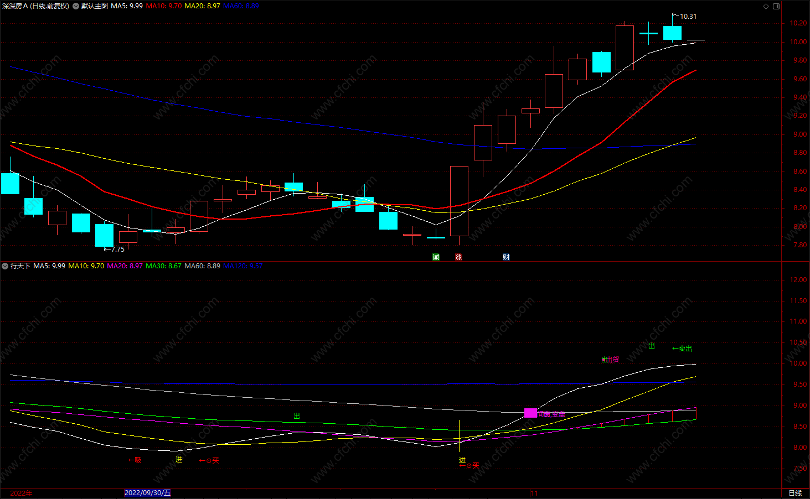
Task: Click the 默认主图 label
Action: point(95,6)
